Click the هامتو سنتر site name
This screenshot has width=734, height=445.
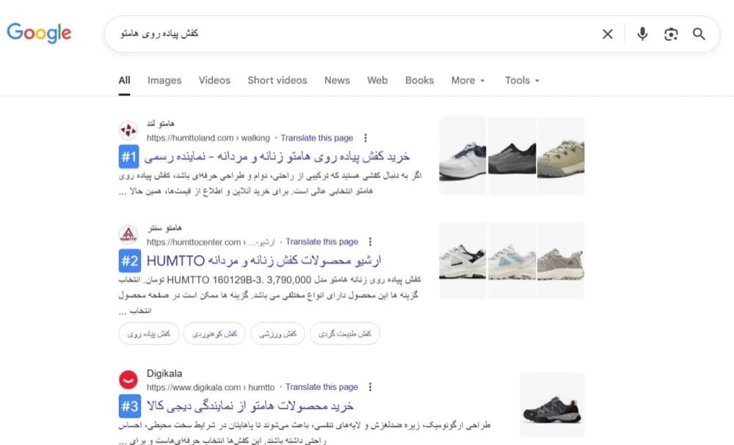tap(164, 228)
